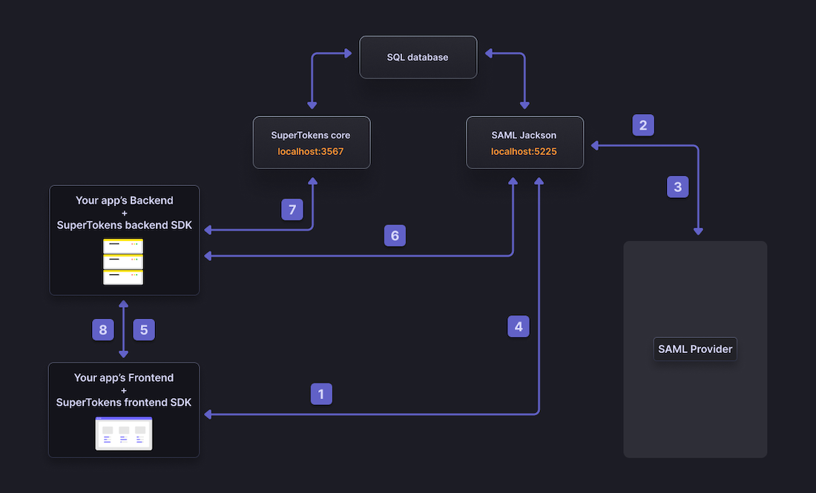Viewport: 816px width, 493px height.
Task: Click the SuperTokens backend SDK server icon
Action: [x=123, y=261]
